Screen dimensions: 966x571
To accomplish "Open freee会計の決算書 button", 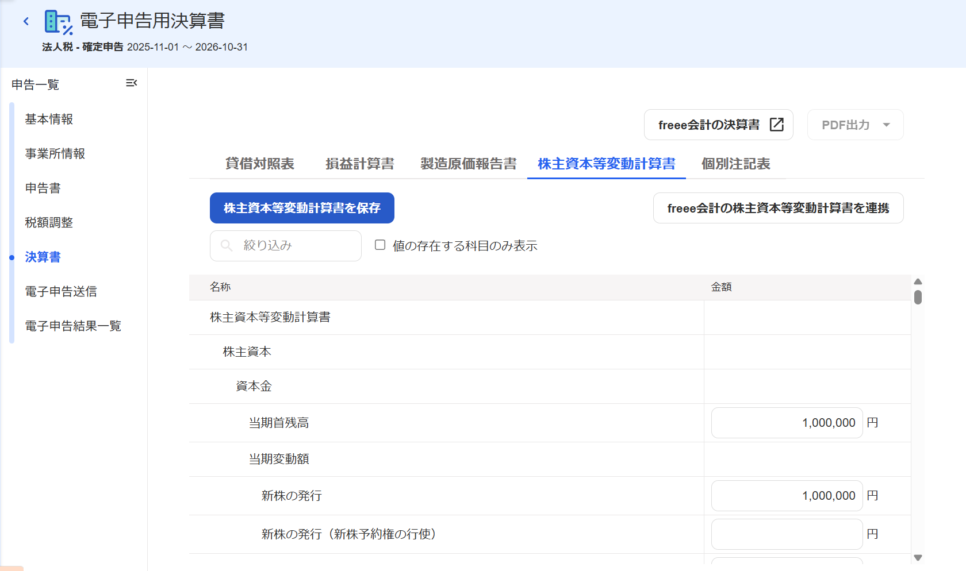I will pyautogui.click(x=719, y=125).
